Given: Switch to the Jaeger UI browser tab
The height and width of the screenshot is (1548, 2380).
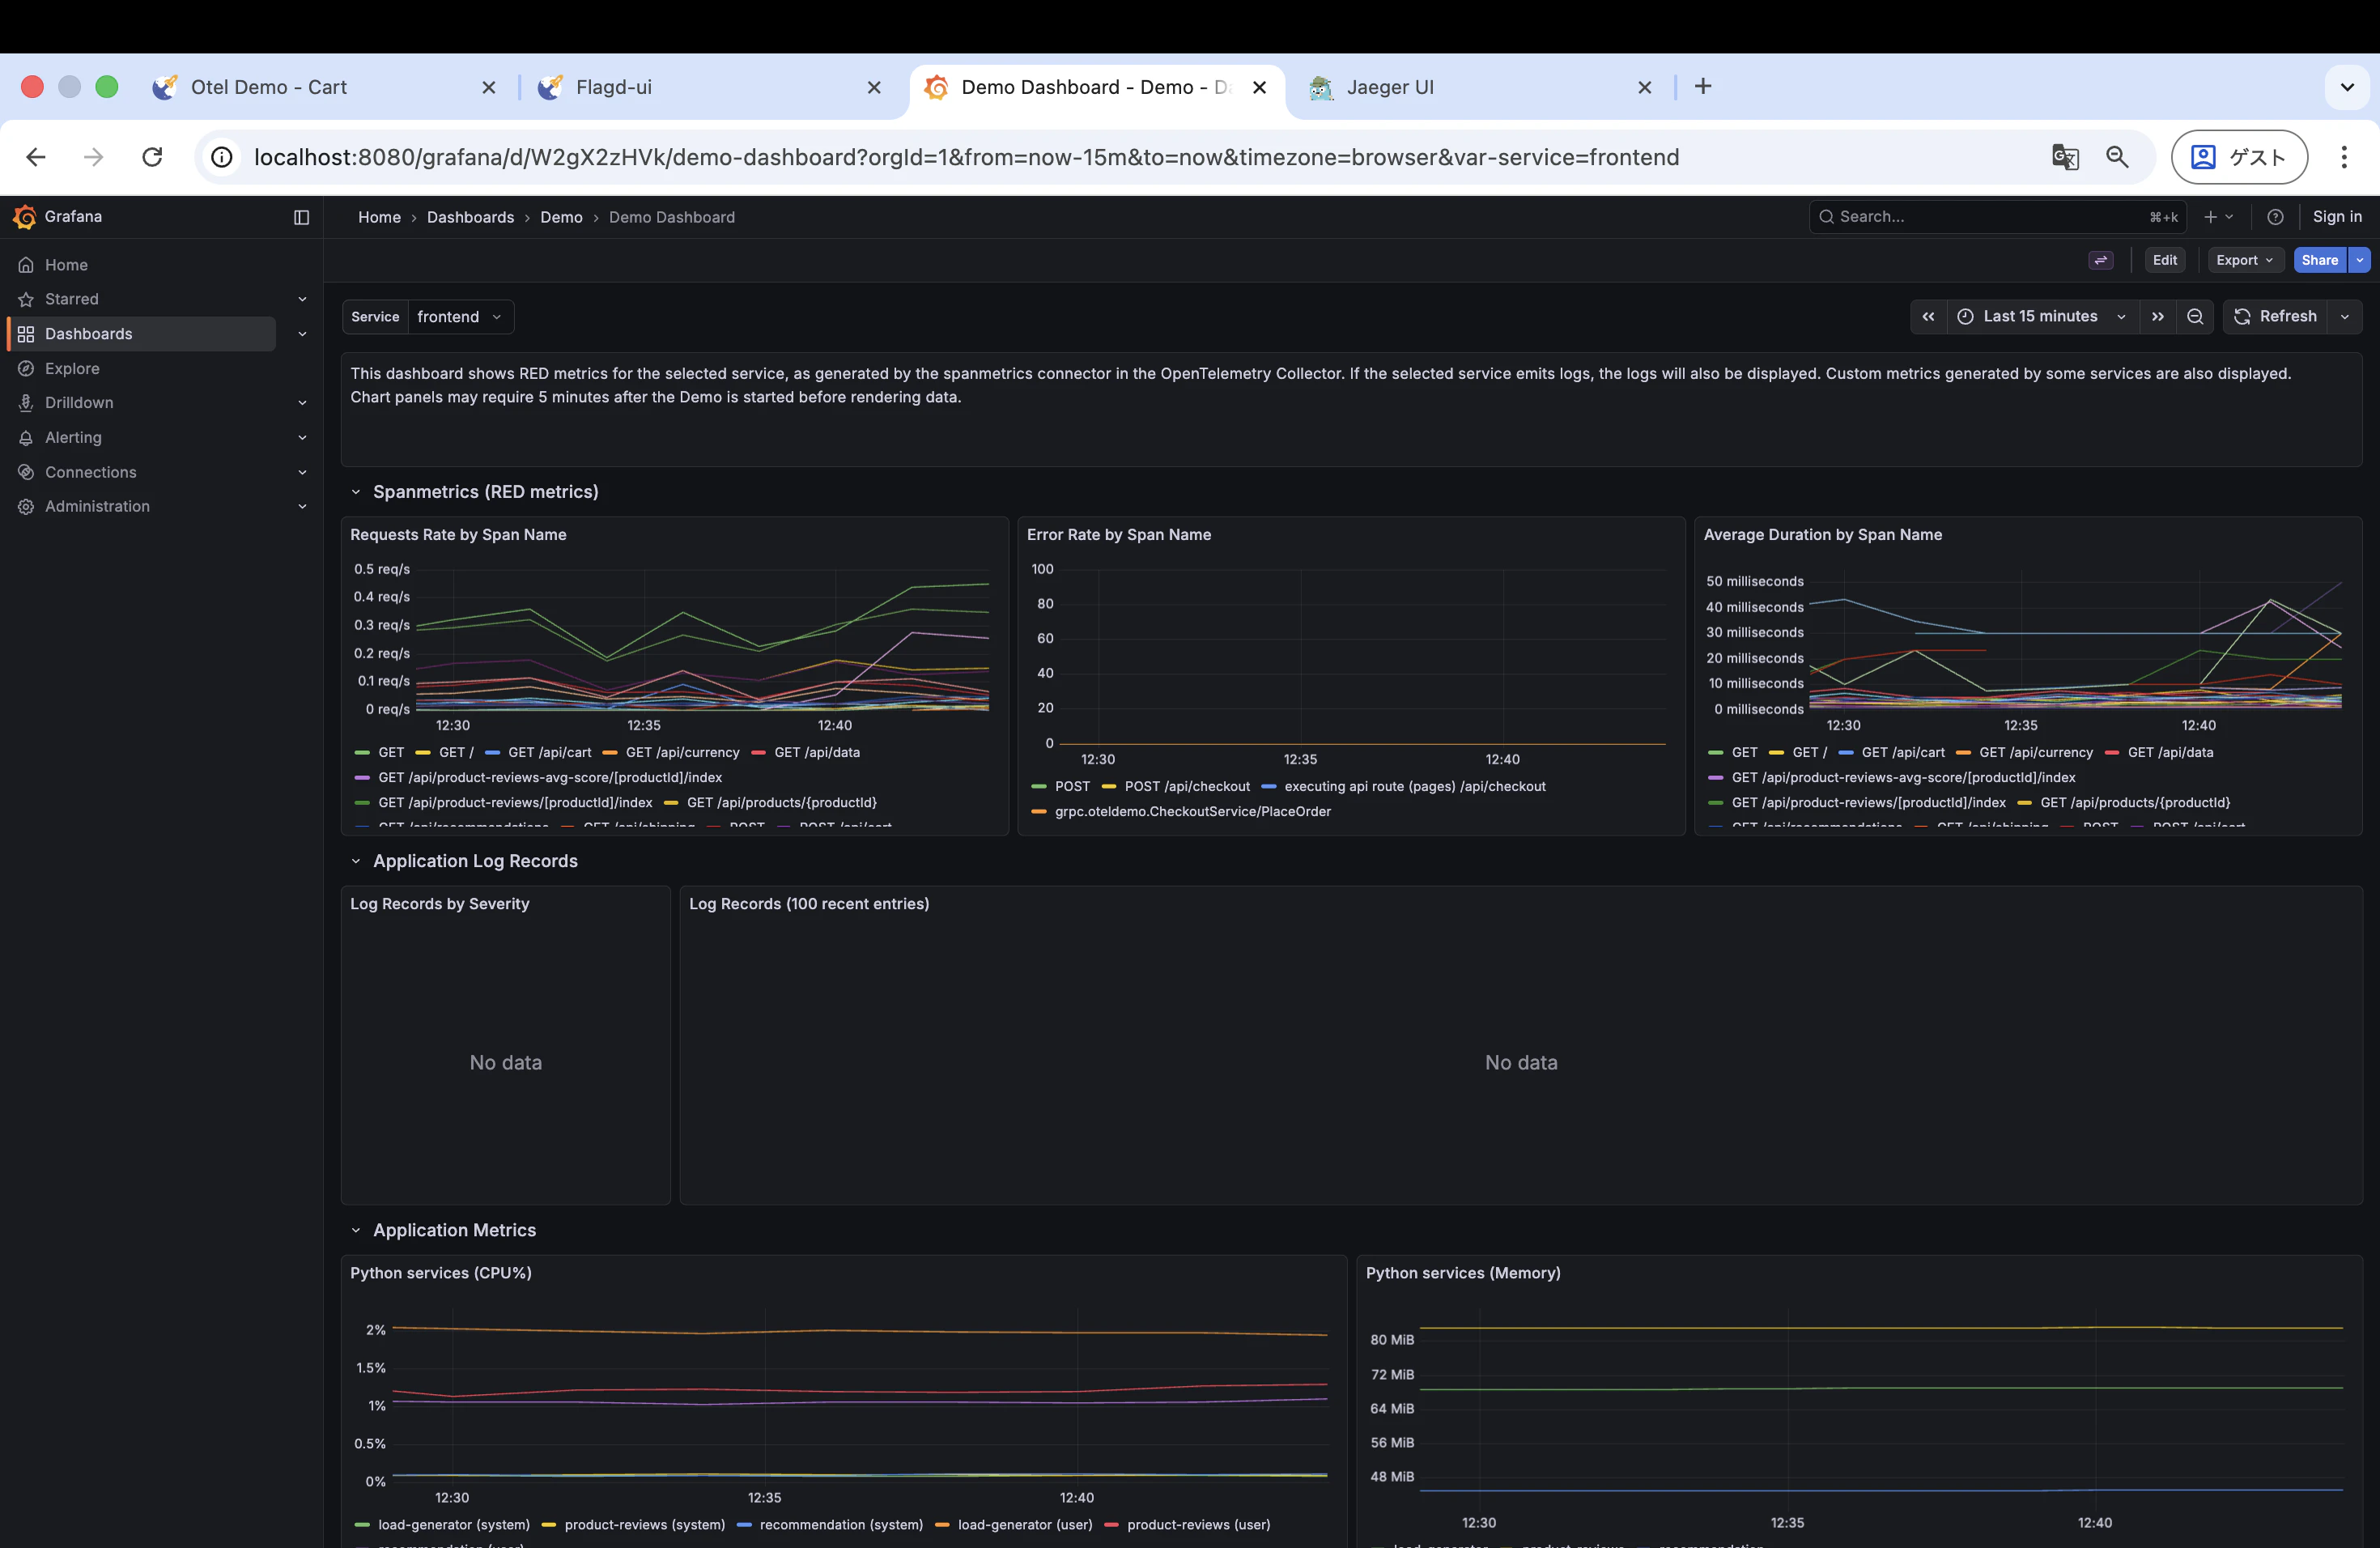Looking at the screenshot, I should click(x=1390, y=87).
